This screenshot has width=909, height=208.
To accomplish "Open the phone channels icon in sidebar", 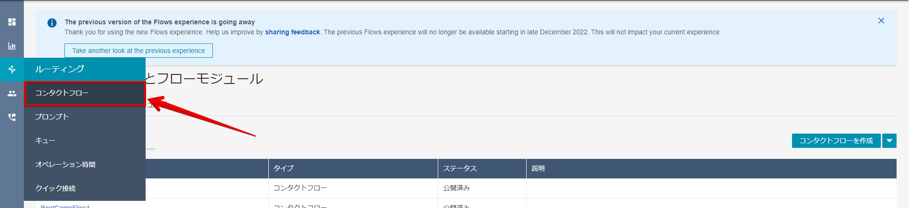I will (12, 117).
